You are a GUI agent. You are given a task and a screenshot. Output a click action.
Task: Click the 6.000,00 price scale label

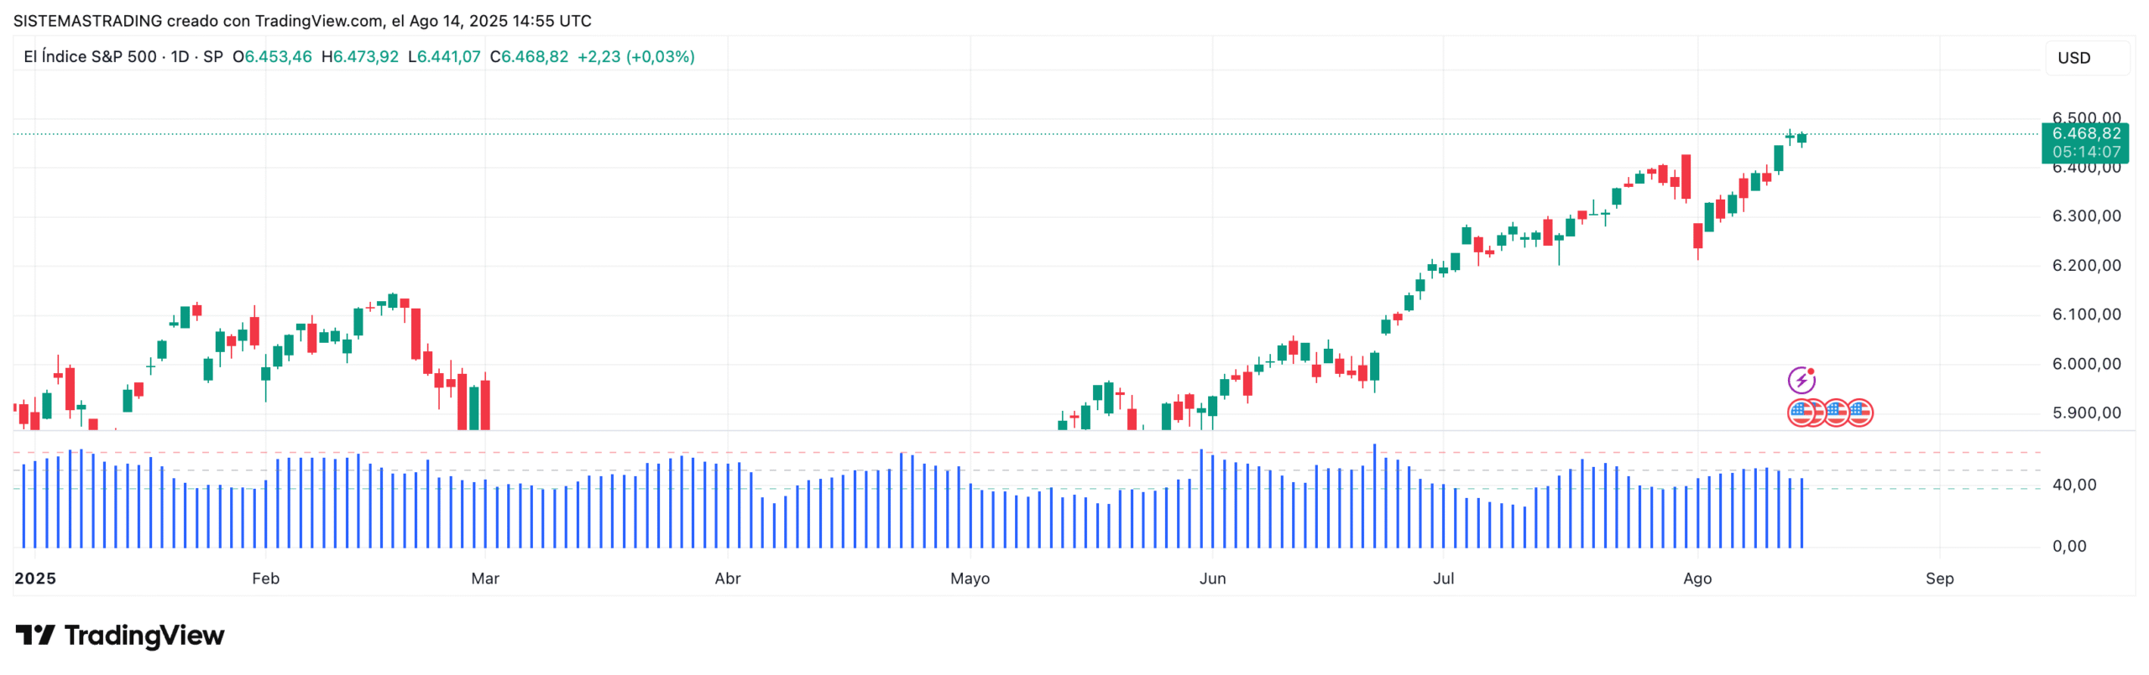click(x=2086, y=364)
